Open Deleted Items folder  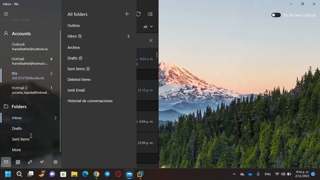click(99, 79)
